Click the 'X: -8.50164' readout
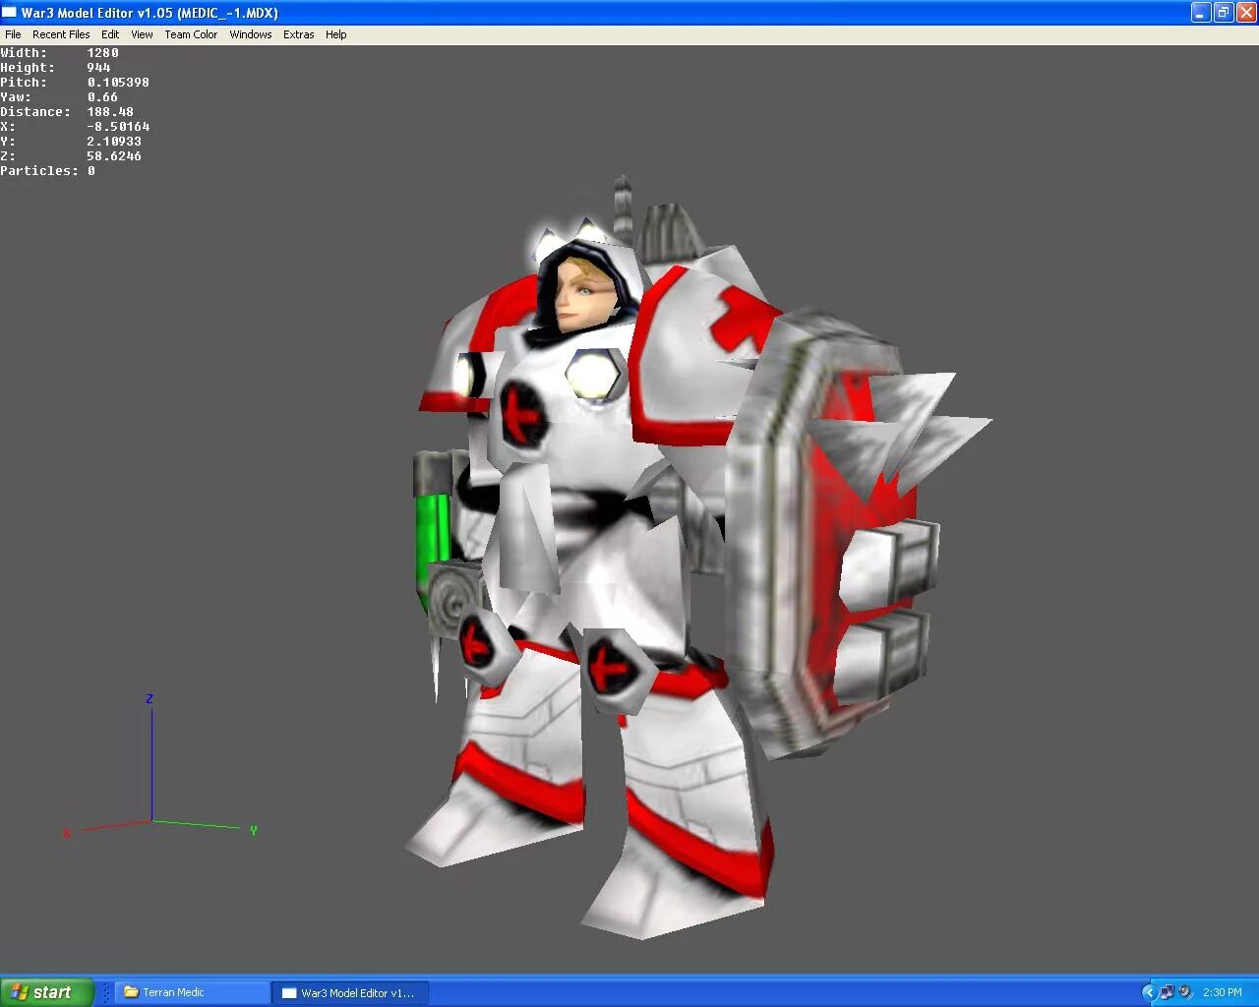Viewport: 1259px width, 1007px height. coord(75,127)
